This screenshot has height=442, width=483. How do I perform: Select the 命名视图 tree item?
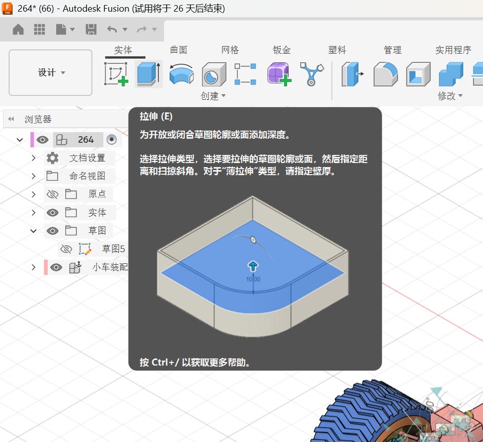tap(87, 176)
